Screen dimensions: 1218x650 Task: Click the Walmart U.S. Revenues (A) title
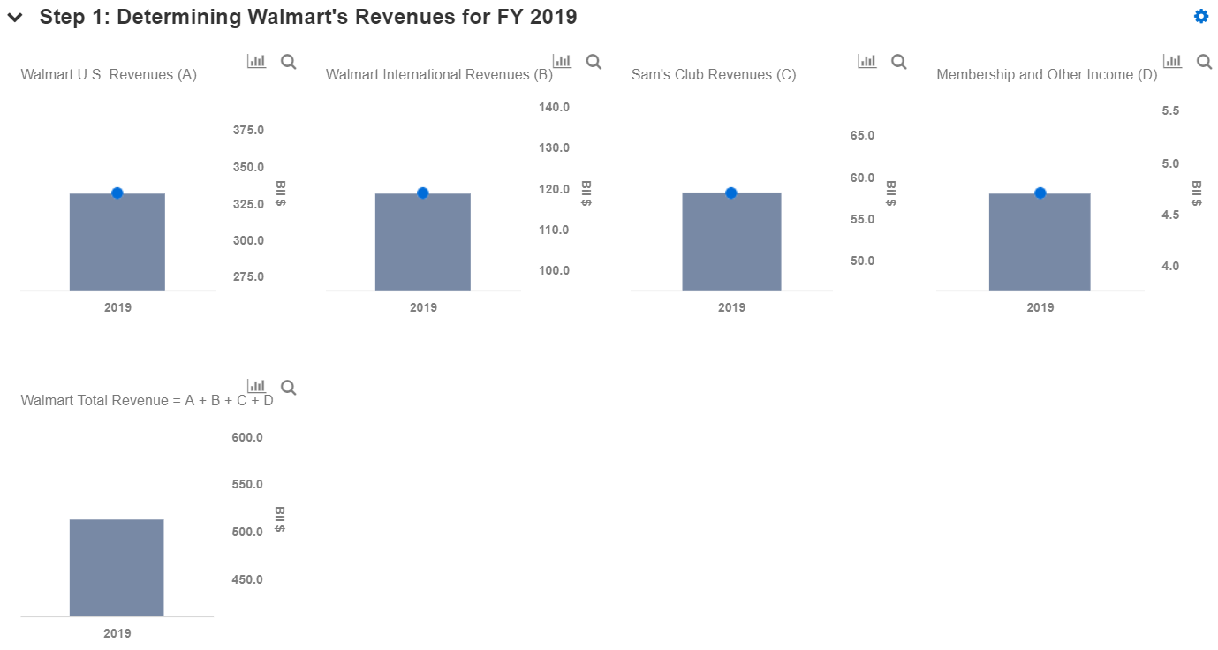click(109, 75)
